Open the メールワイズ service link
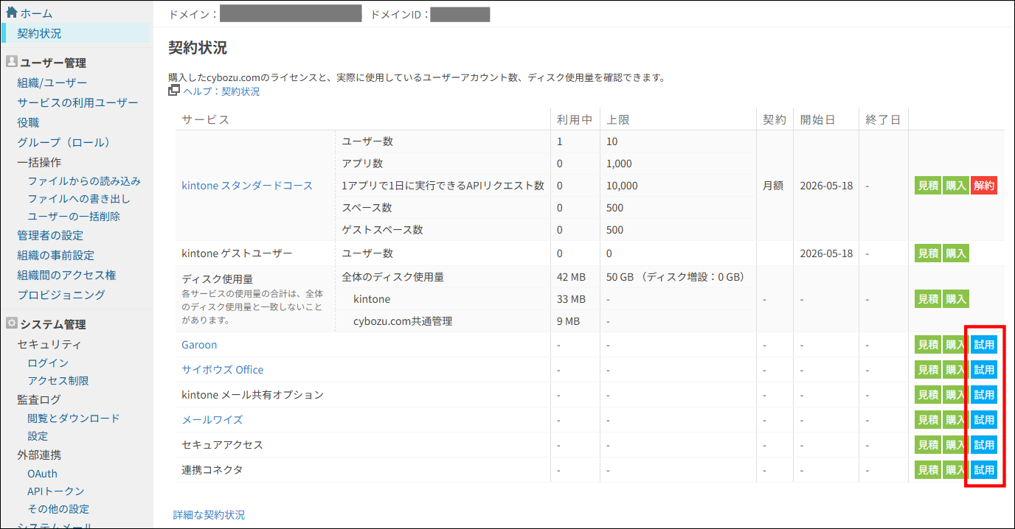Viewport: 1015px width, 529px height. click(212, 420)
